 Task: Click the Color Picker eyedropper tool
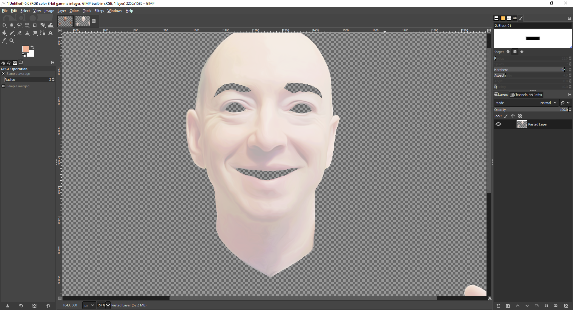coord(4,41)
